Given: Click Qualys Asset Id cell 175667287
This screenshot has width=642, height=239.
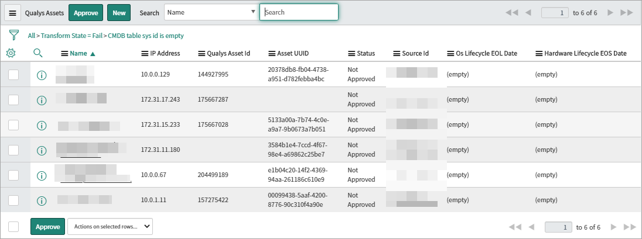Looking at the screenshot, I should tap(213, 100).
